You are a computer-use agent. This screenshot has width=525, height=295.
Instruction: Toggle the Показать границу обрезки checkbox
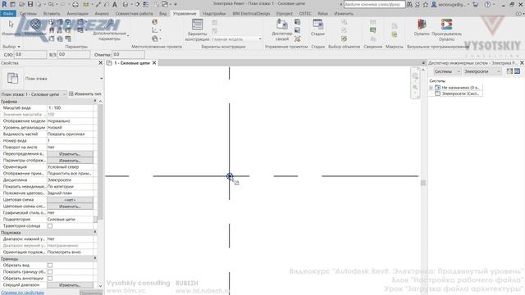point(50,271)
